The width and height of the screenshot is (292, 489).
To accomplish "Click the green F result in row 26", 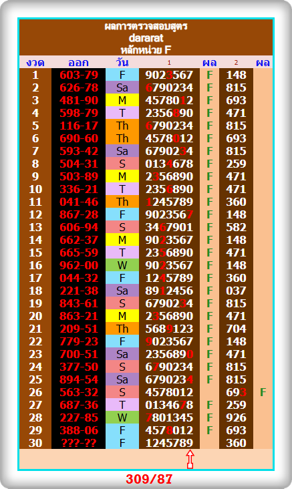I will point(263,392).
